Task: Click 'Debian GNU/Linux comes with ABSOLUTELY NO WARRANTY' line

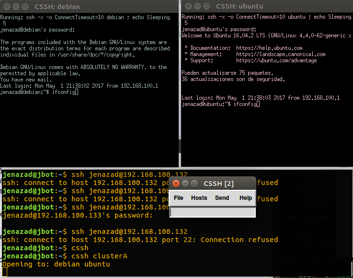Action: tap(83, 67)
